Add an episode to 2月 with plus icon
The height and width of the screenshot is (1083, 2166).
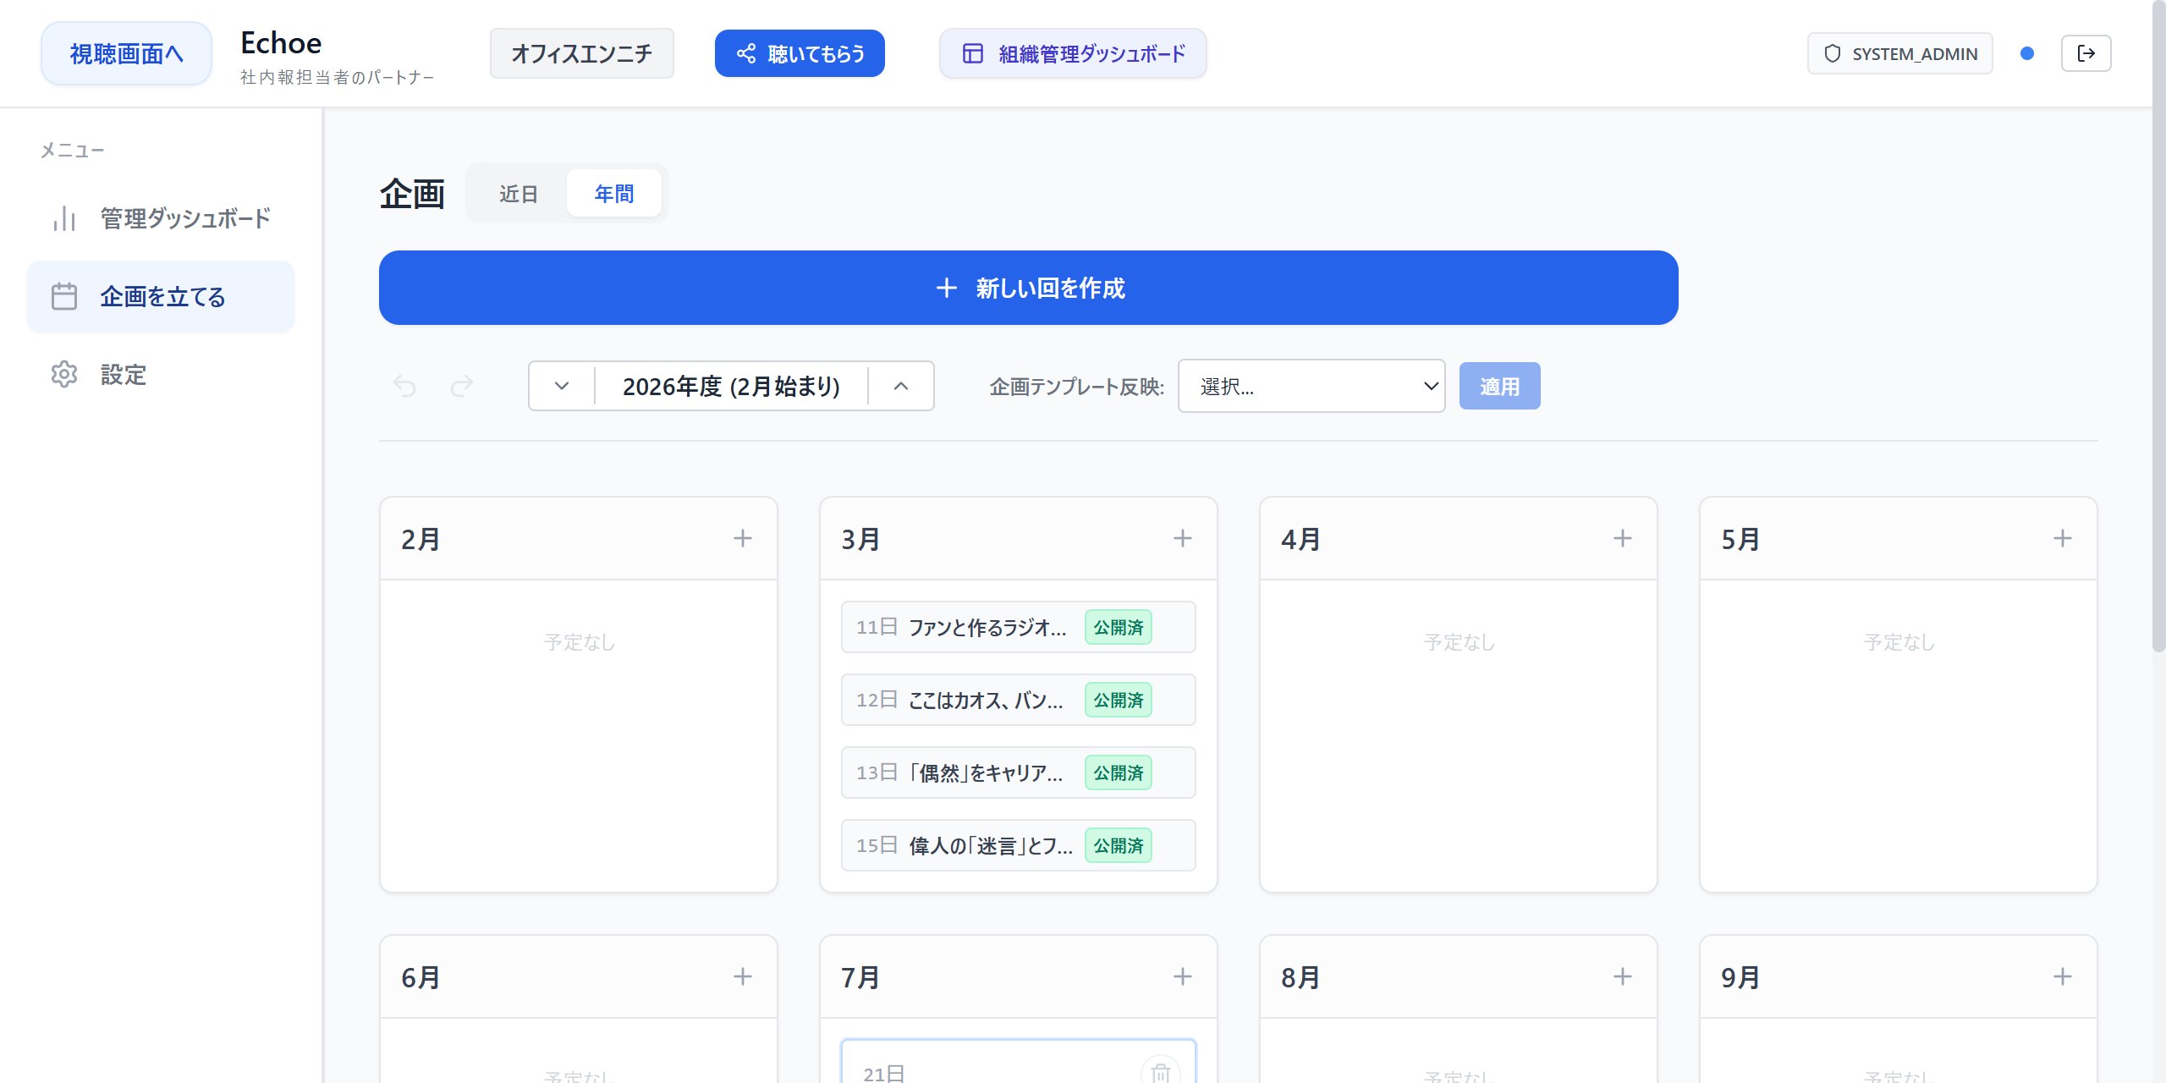(743, 538)
